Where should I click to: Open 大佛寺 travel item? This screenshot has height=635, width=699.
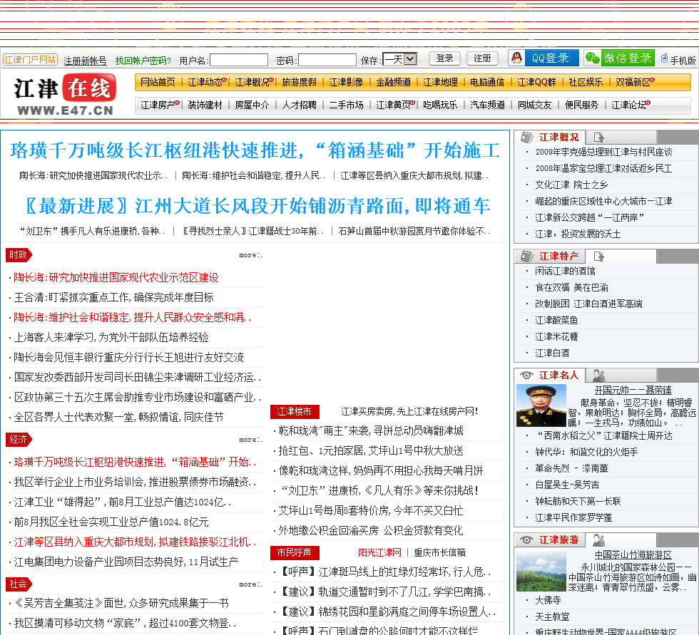click(x=548, y=600)
